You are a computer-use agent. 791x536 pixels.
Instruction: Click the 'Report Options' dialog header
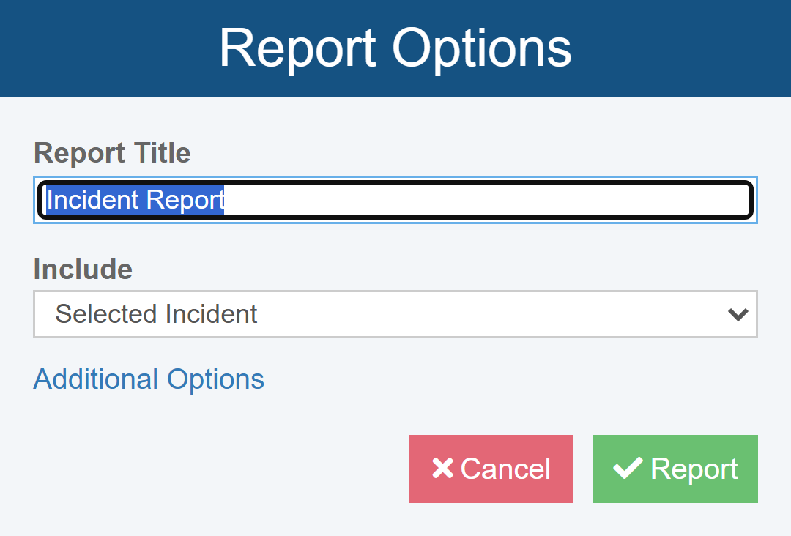tap(395, 48)
